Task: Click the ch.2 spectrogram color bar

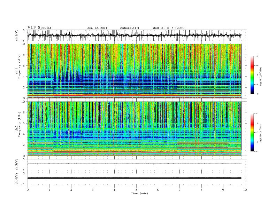Action: [x=252, y=132]
